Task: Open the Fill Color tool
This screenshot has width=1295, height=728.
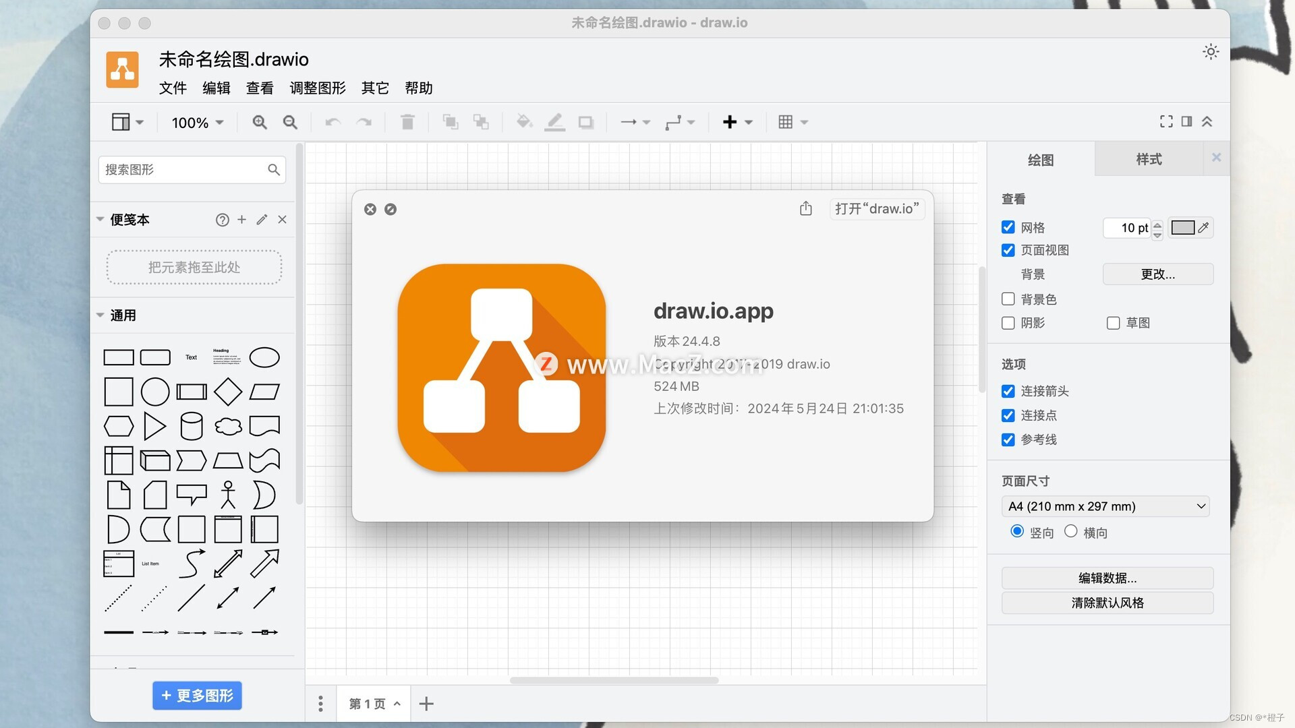Action: tap(524, 122)
